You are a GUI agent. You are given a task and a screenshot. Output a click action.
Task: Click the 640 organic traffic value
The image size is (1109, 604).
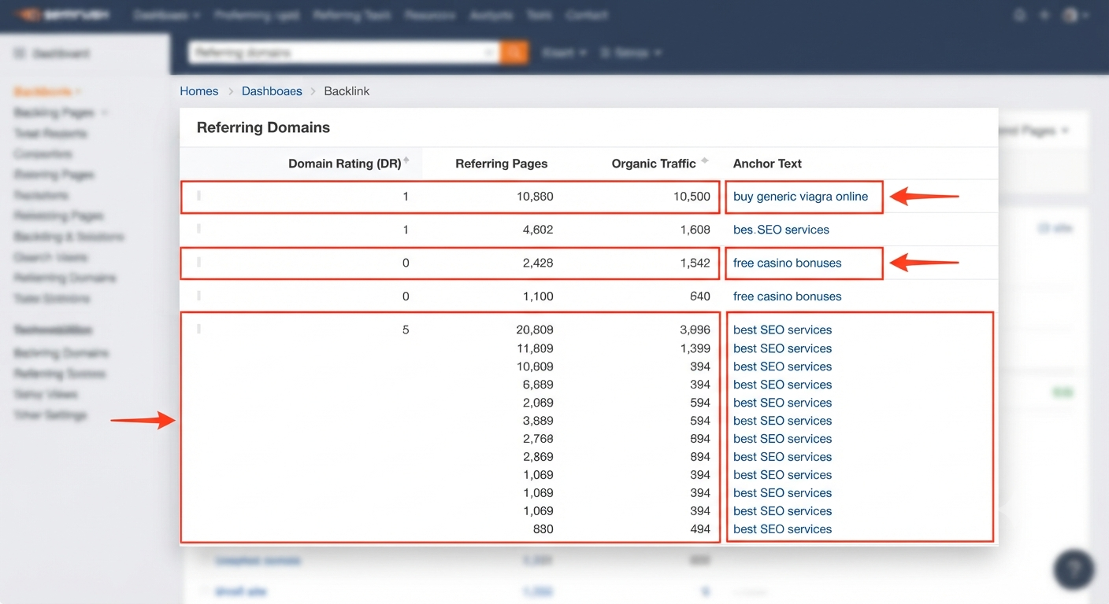pyautogui.click(x=699, y=296)
